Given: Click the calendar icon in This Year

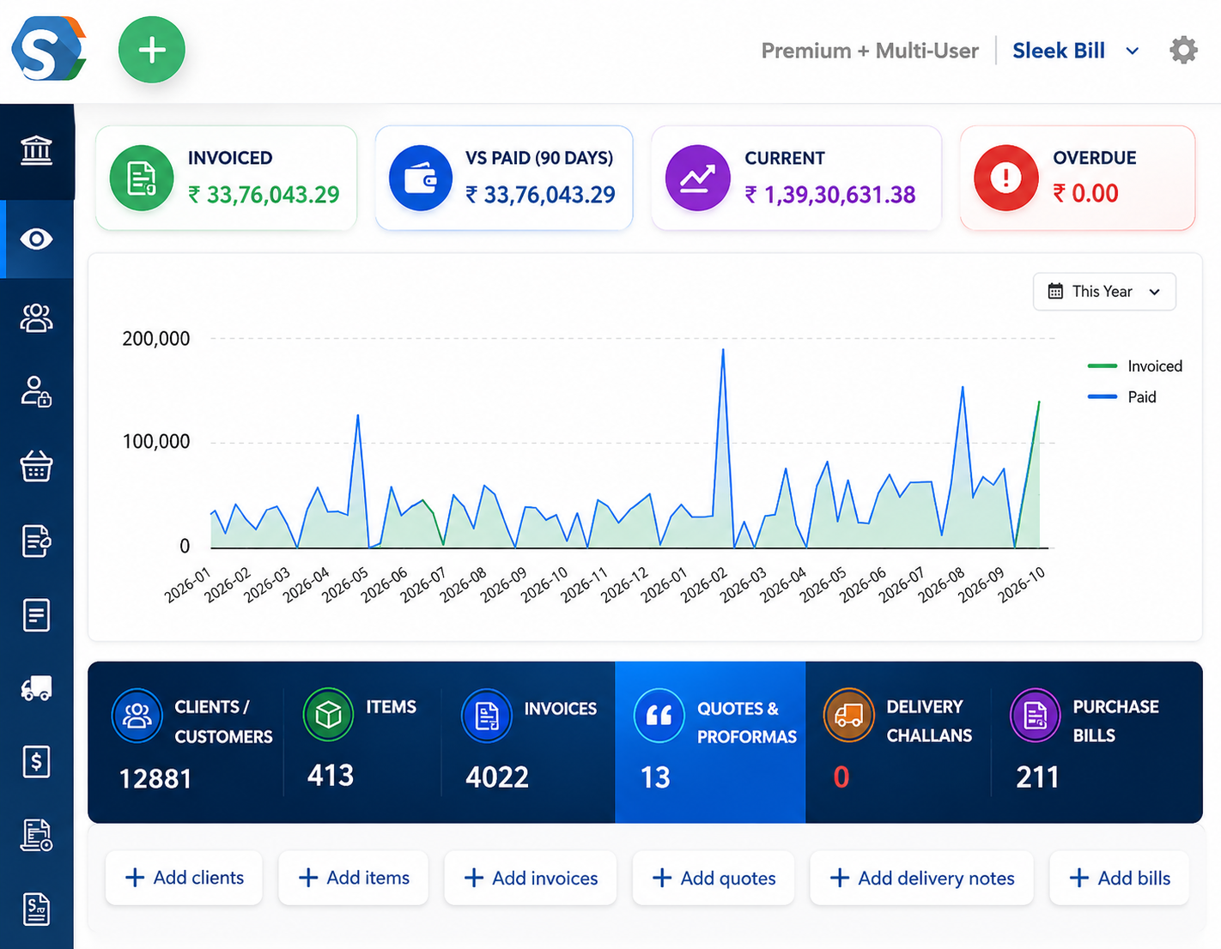Looking at the screenshot, I should (x=1055, y=292).
